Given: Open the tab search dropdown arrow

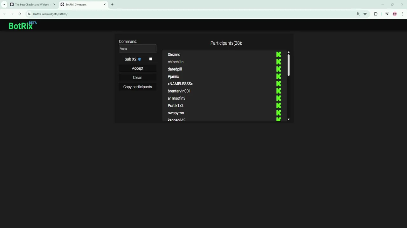Looking at the screenshot, I should coord(4,4).
